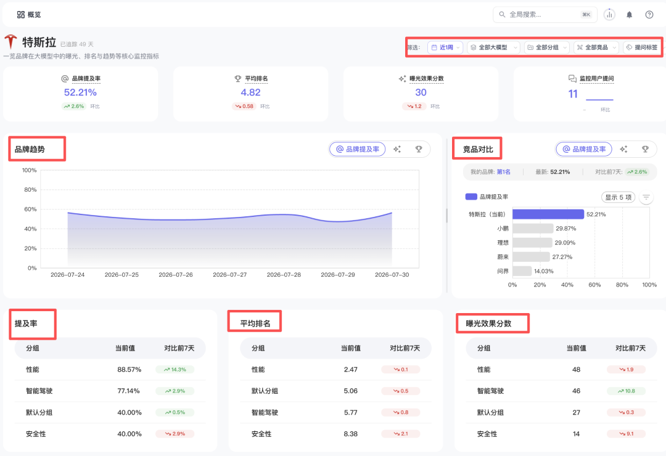Click the bar chart icon in header
Viewport: 666px width, 456px height.
[x=609, y=15]
